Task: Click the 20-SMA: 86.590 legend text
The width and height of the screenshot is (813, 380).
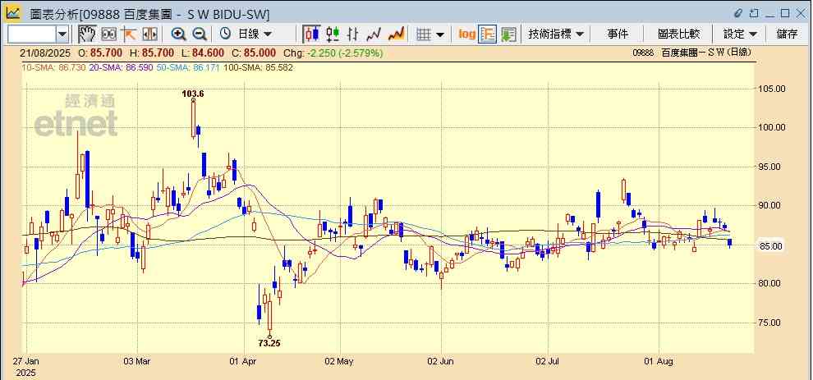Action: point(120,67)
